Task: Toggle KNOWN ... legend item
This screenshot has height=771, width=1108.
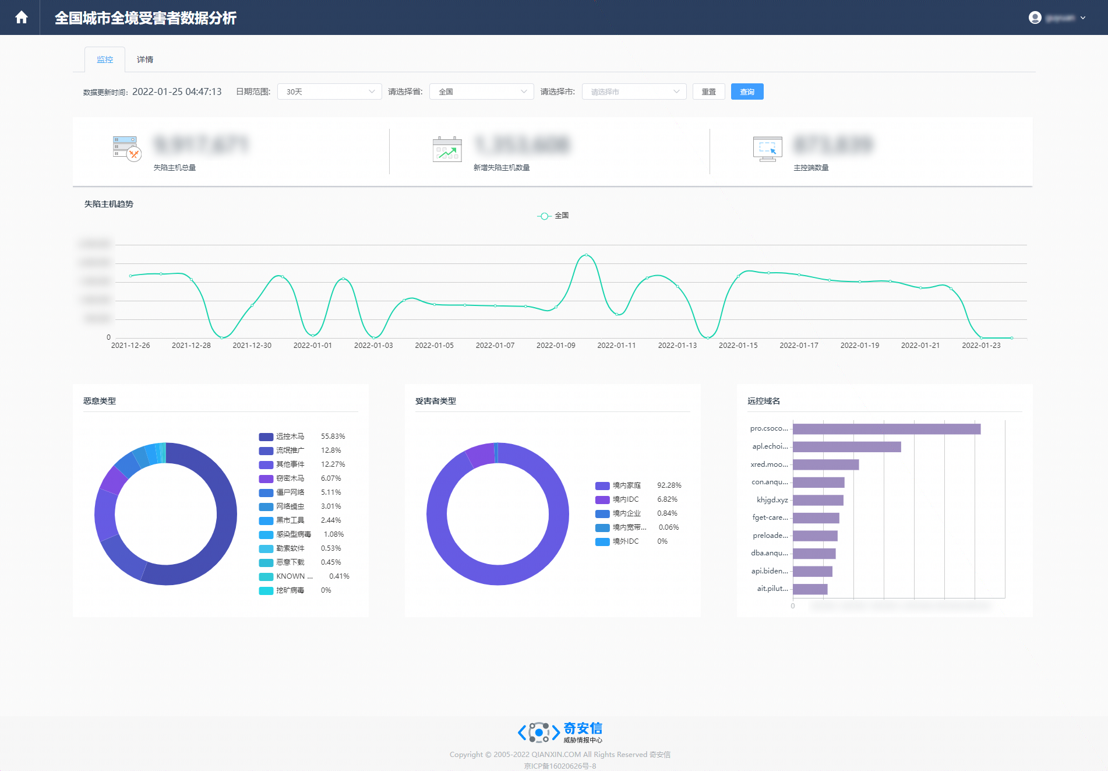Action: 286,576
